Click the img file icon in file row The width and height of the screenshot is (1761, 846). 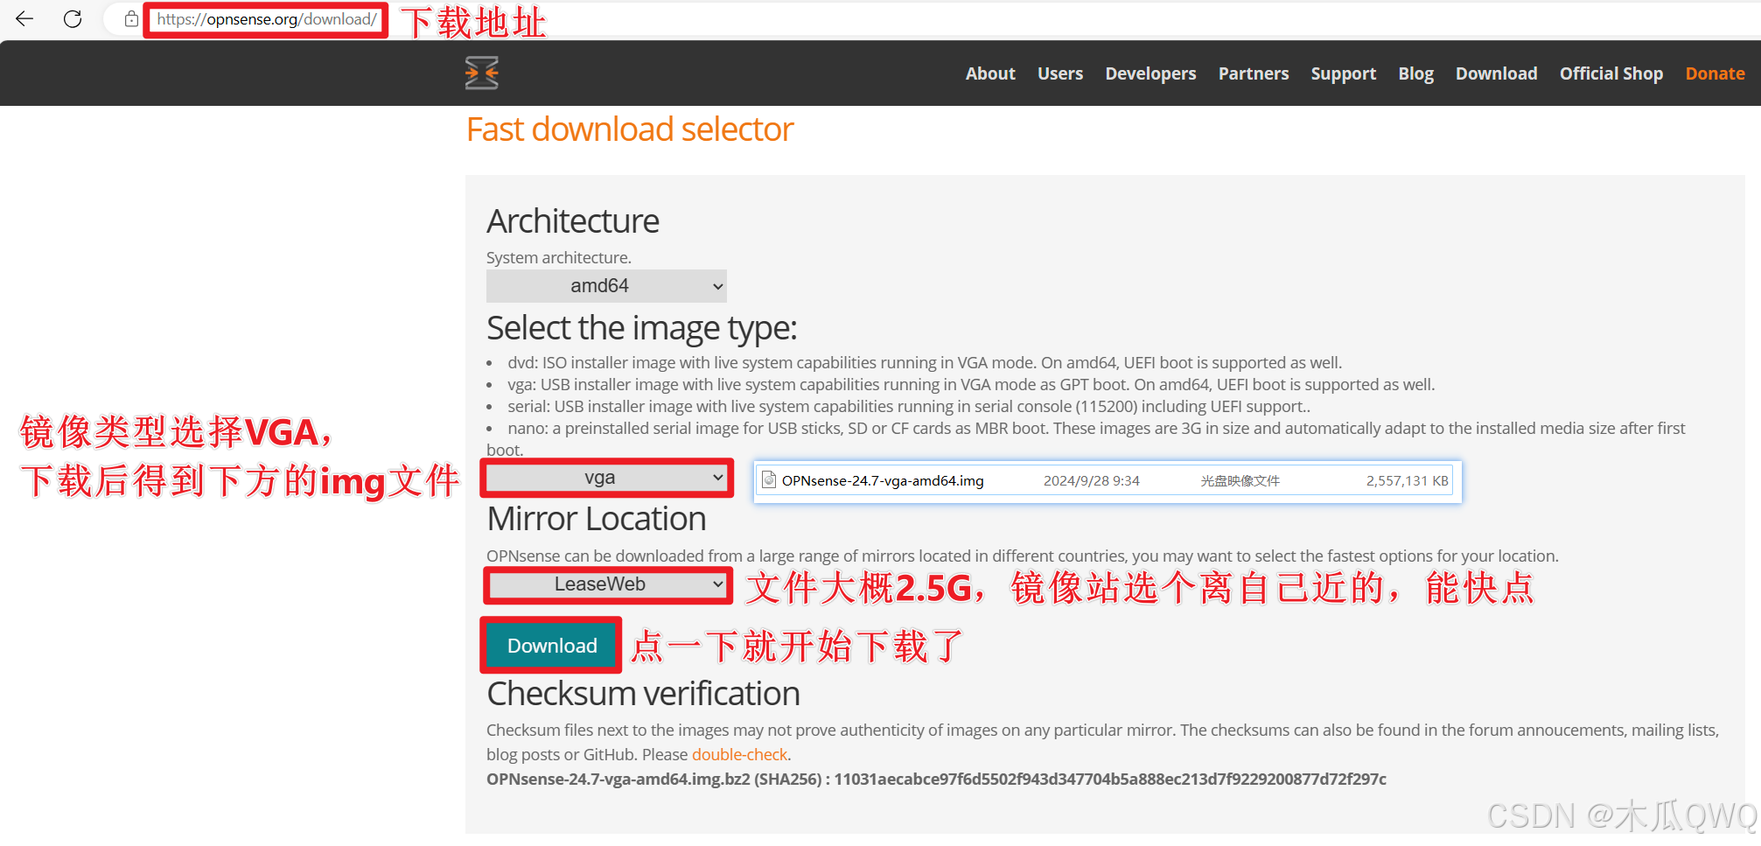click(769, 479)
